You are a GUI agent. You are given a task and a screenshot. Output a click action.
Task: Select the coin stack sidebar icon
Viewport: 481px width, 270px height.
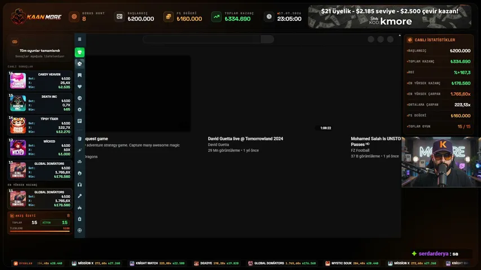coord(80,139)
